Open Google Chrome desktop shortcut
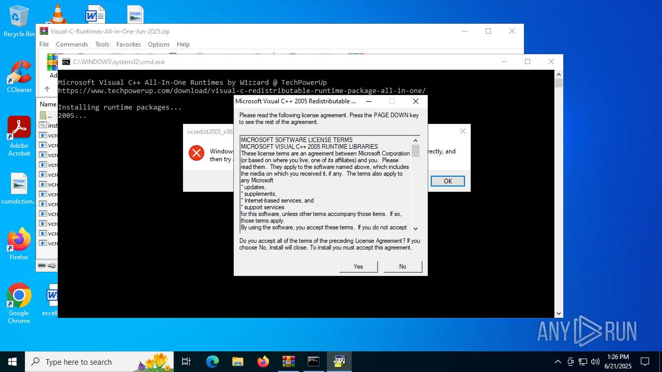Viewport: 662px width, 372px height. pyautogui.click(x=19, y=304)
